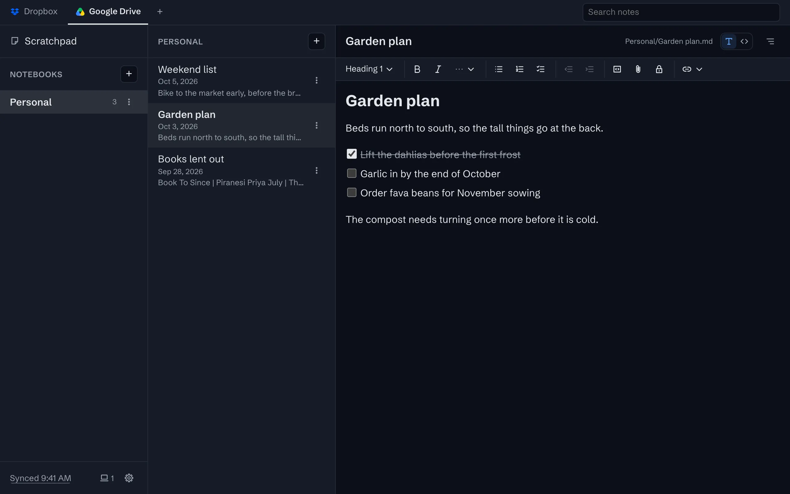The width and height of the screenshot is (790, 494).
Task: Click the Beds run north to south paragraph
Action: click(x=474, y=128)
